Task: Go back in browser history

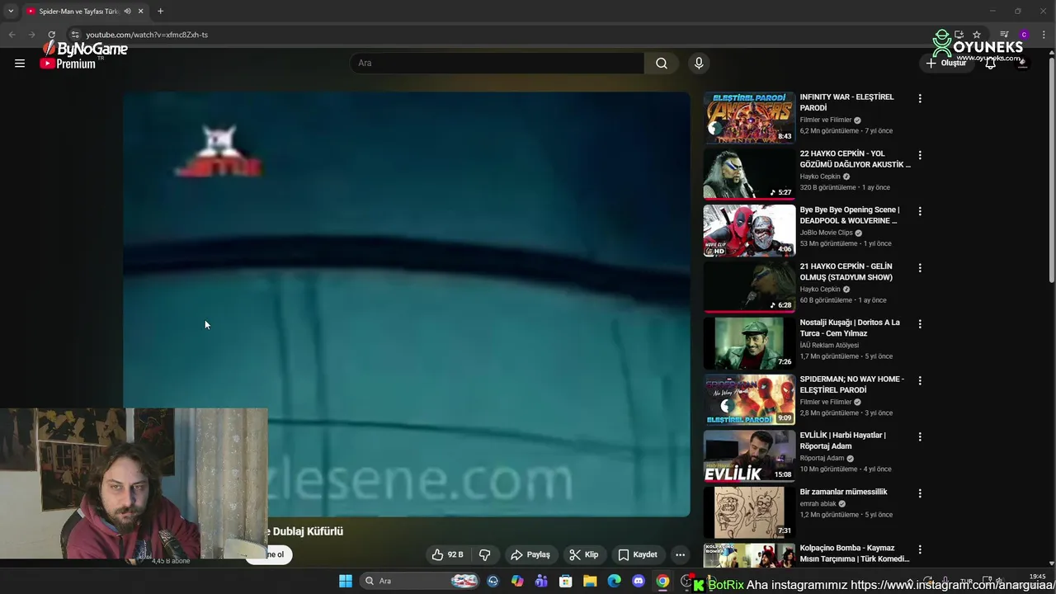Action: (12, 35)
